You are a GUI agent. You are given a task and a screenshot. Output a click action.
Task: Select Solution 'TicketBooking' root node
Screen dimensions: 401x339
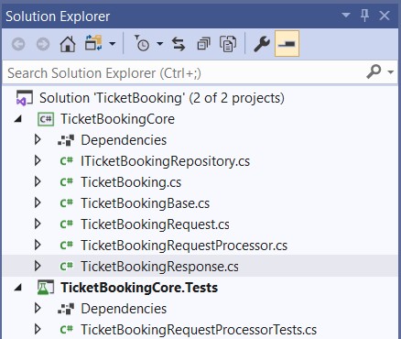coord(162,98)
